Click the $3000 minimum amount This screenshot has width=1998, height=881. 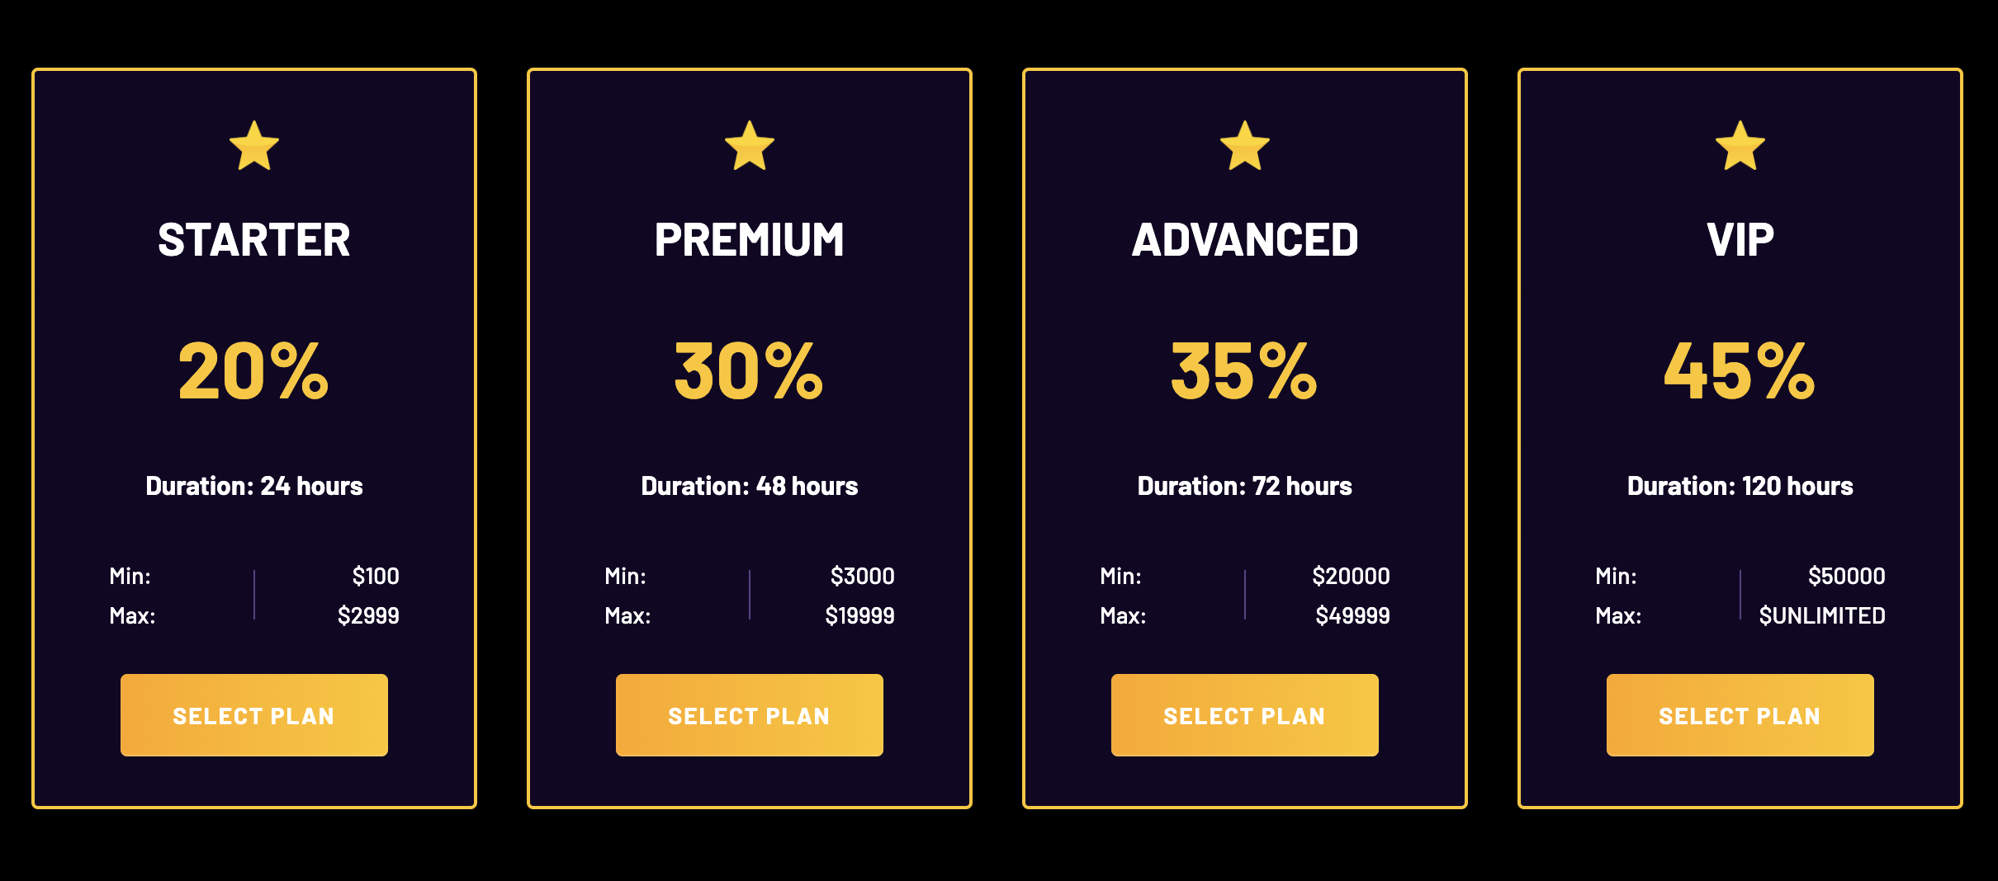pos(863,576)
